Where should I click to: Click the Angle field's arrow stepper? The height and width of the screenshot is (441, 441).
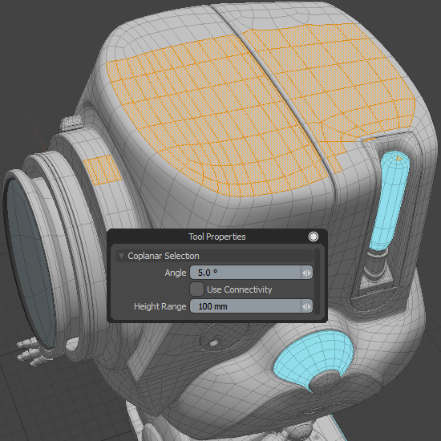pyautogui.click(x=306, y=273)
